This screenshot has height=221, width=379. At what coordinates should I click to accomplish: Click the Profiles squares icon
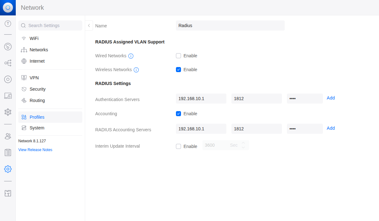(x=24, y=117)
